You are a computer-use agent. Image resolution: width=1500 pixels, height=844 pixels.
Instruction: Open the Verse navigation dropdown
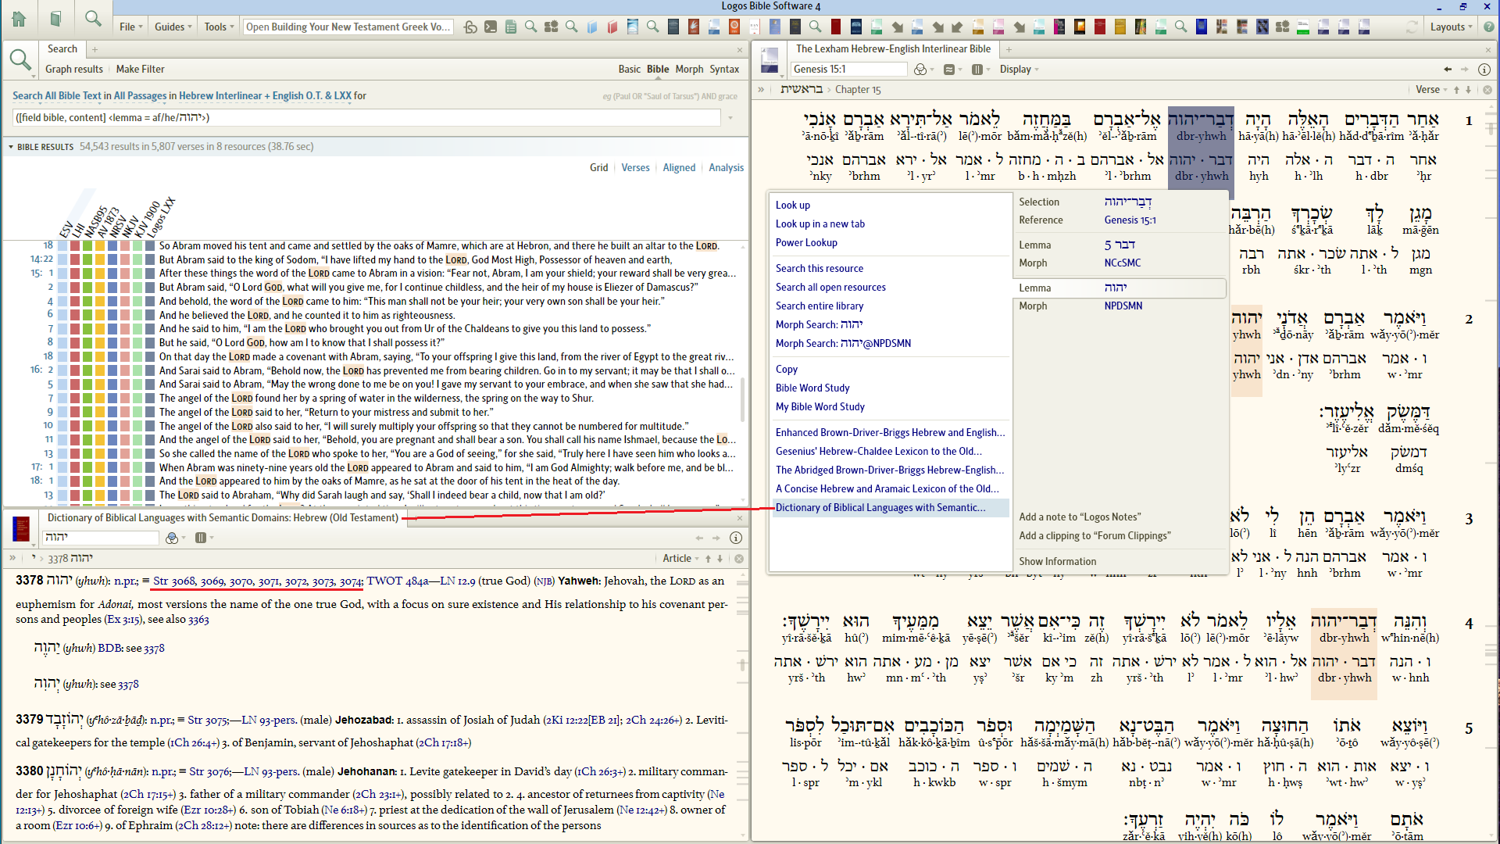click(1431, 90)
